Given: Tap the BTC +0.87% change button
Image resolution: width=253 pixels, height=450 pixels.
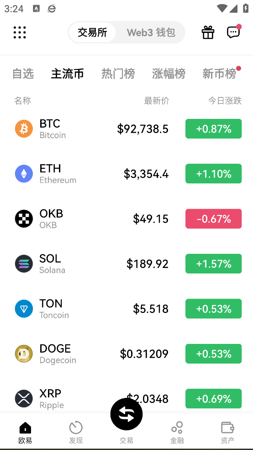Looking at the screenshot, I should [x=213, y=129].
